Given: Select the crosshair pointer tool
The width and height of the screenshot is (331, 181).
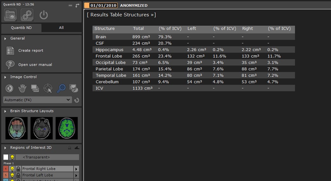Looking at the screenshot, I should (48, 88).
